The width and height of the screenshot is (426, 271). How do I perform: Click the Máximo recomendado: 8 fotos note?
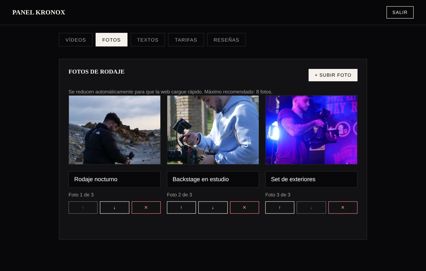(x=238, y=92)
